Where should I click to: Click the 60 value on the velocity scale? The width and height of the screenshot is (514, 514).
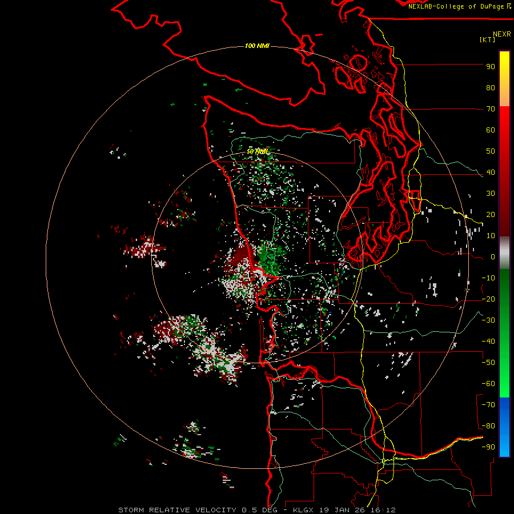(x=491, y=130)
